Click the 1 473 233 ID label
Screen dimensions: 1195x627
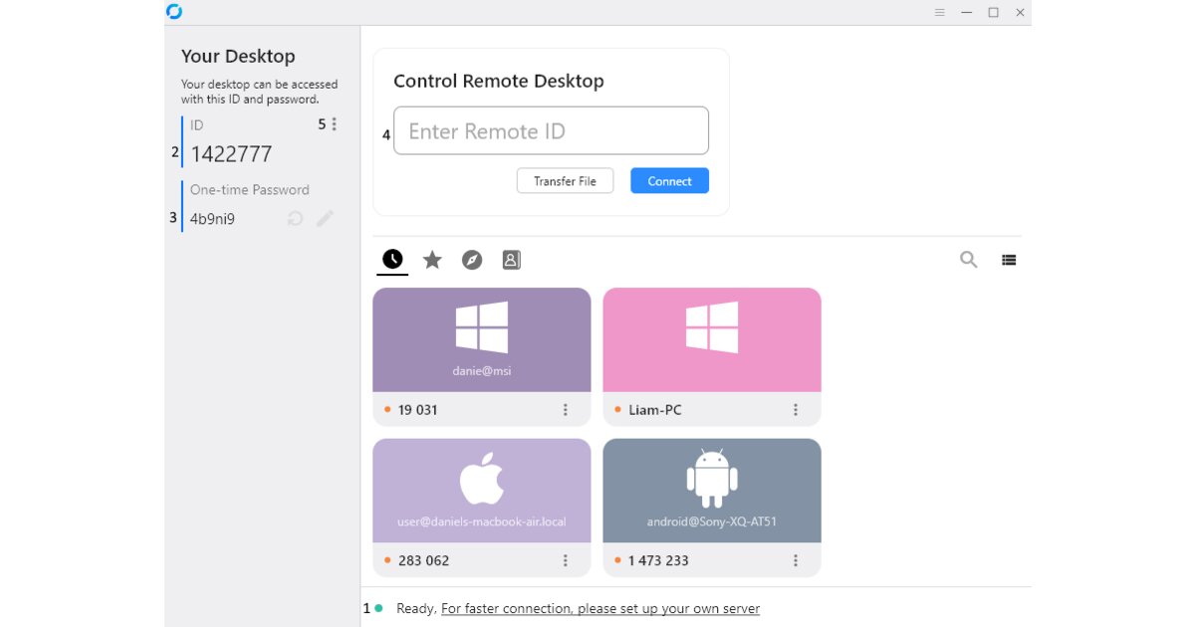coord(658,560)
